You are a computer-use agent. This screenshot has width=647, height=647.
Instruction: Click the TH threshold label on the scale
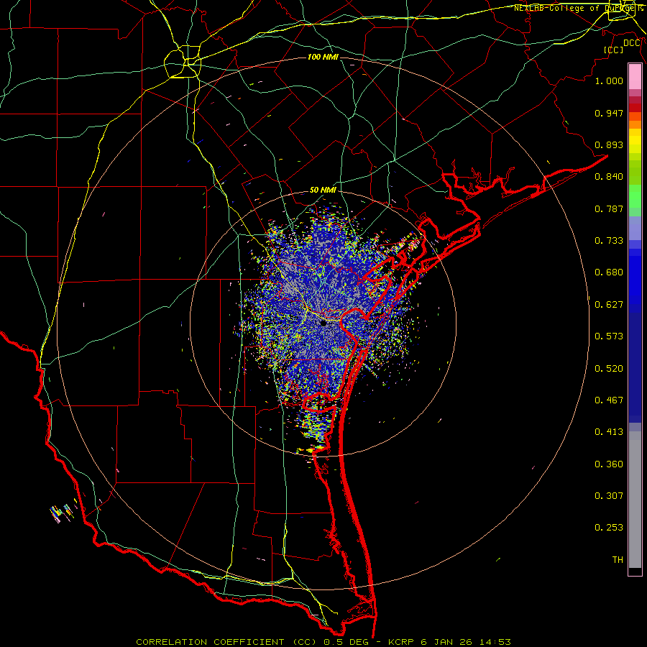tap(618, 560)
